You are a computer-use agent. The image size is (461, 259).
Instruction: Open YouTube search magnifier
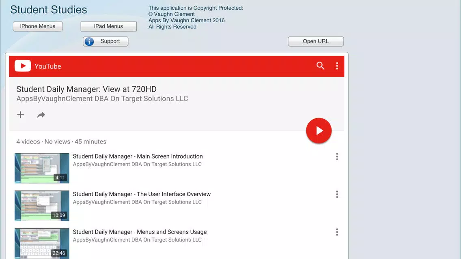click(320, 66)
